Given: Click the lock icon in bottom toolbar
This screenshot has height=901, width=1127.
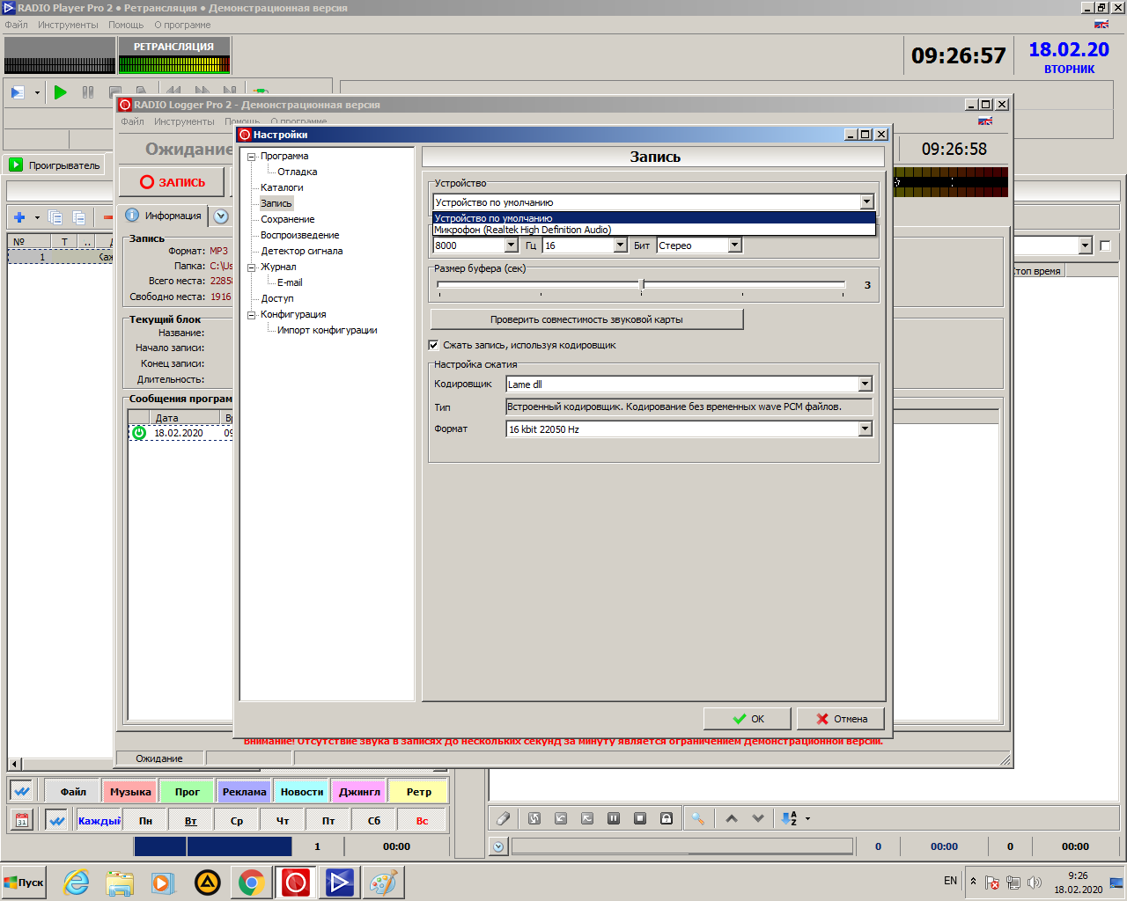Looking at the screenshot, I should click(667, 818).
